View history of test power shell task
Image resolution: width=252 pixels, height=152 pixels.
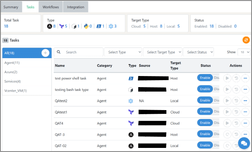236,78
